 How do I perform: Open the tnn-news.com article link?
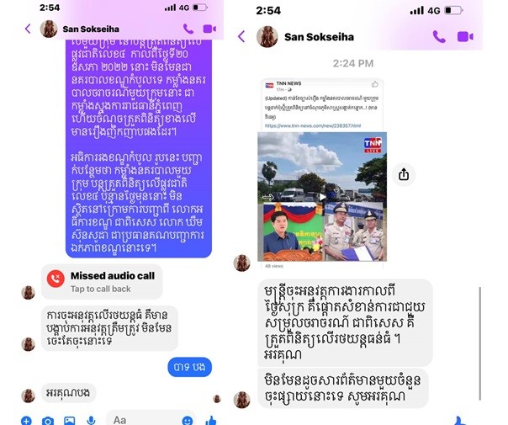313,125
